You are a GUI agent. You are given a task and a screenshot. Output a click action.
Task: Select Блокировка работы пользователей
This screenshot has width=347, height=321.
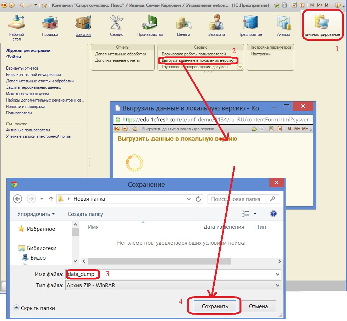194,54
